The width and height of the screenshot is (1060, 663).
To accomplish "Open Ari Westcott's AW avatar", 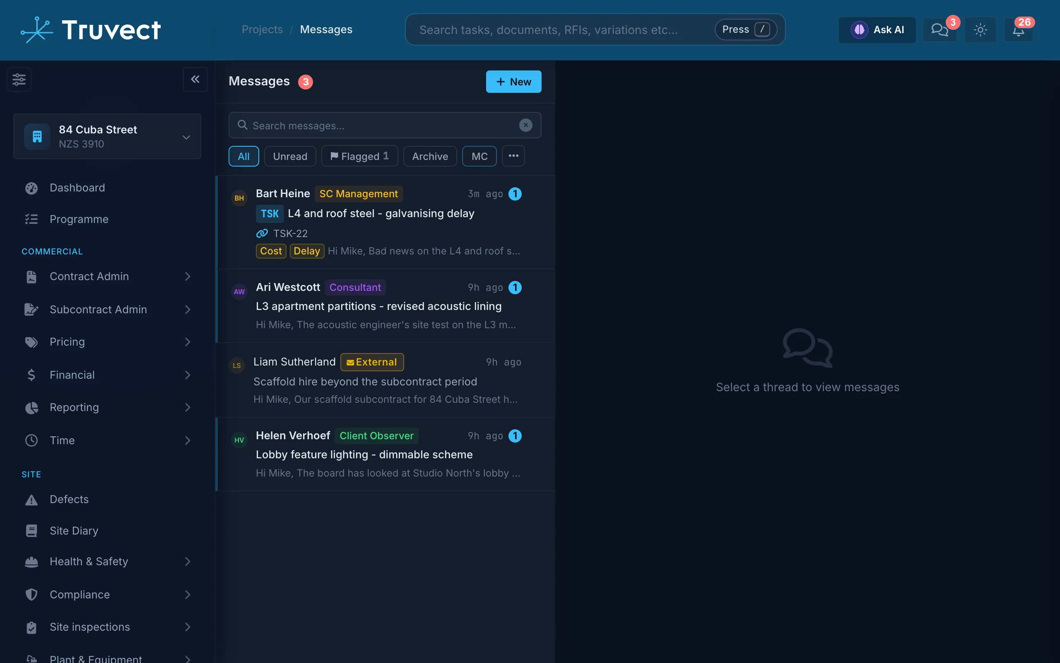I will point(239,292).
